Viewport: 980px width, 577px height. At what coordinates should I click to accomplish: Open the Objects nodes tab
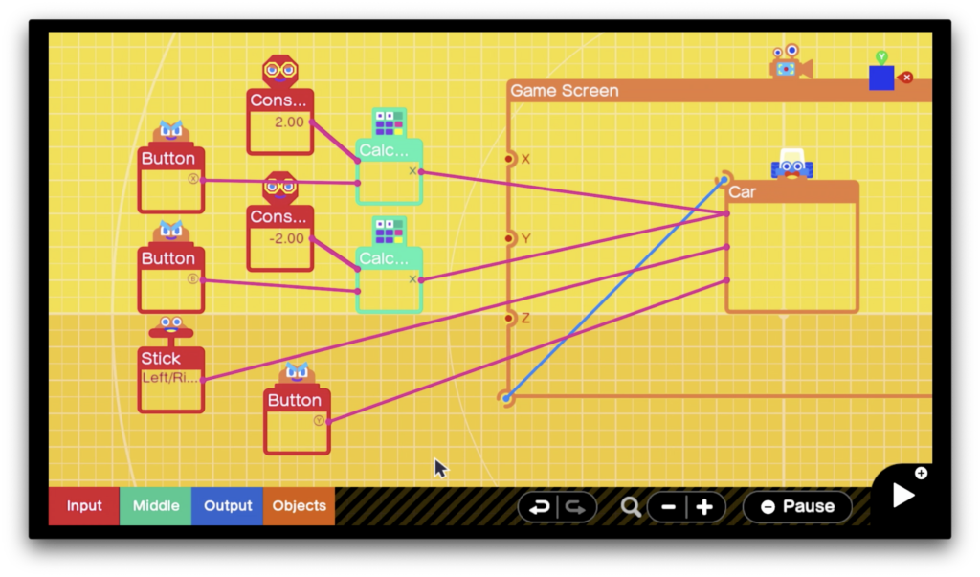[x=299, y=506]
